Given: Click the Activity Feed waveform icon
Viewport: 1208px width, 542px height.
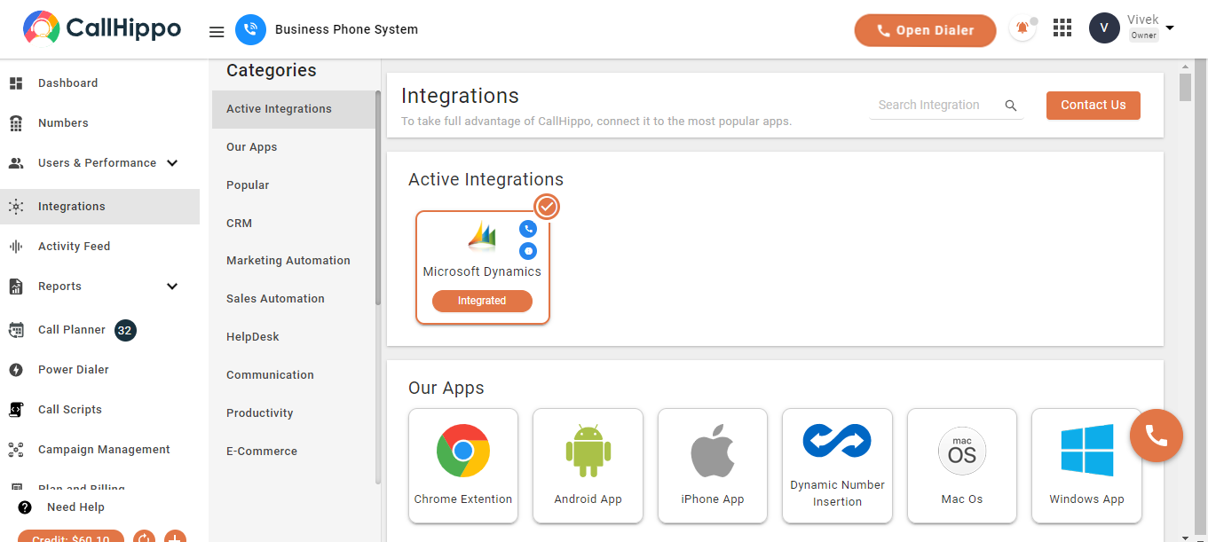Looking at the screenshot, I should point(16,247).
